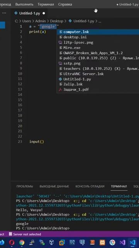Open the colorful pinwheel taskbar icon

112,242
